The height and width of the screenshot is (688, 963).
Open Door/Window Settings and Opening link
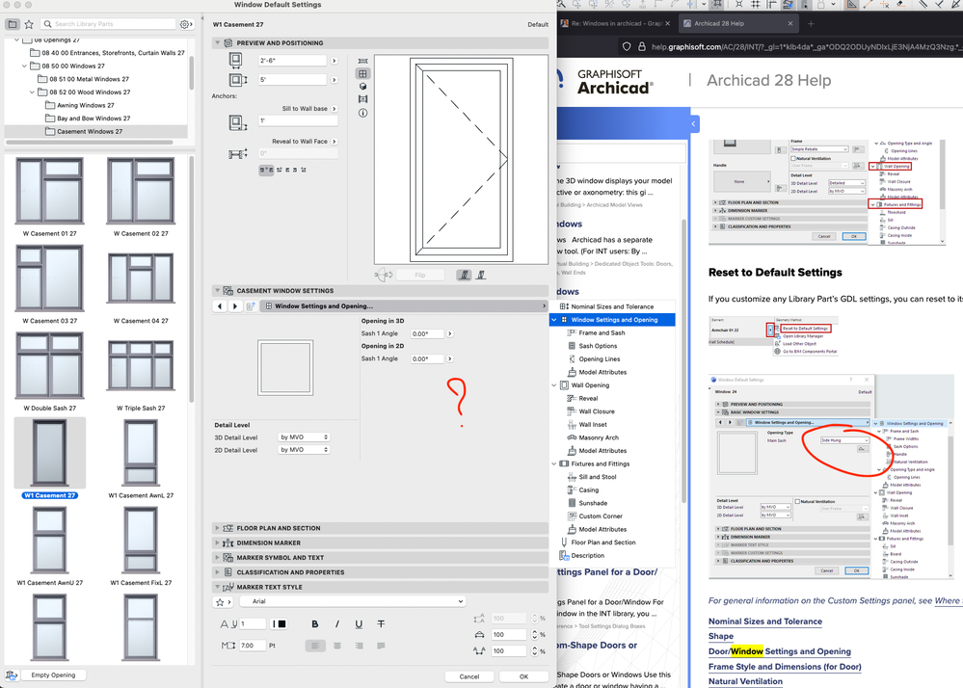click(780, 651)
